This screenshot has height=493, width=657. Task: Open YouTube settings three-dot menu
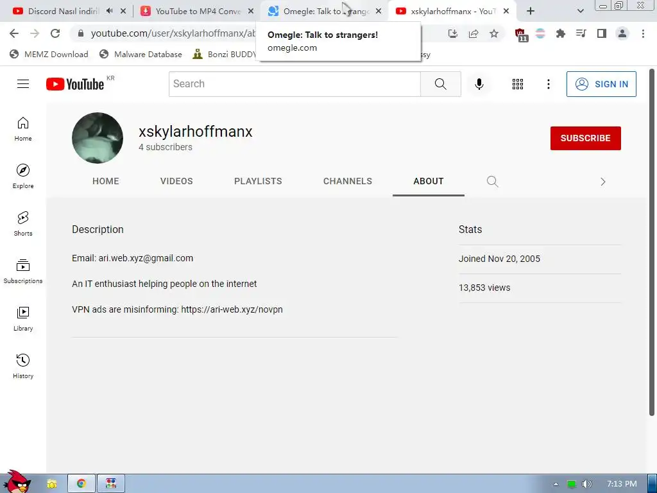(548, 84)
